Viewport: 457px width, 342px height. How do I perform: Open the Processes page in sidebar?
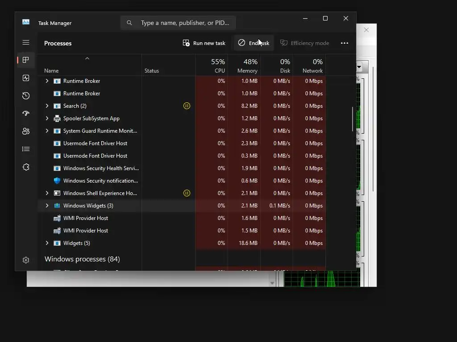pyautogui.click(x=26, y=60)
